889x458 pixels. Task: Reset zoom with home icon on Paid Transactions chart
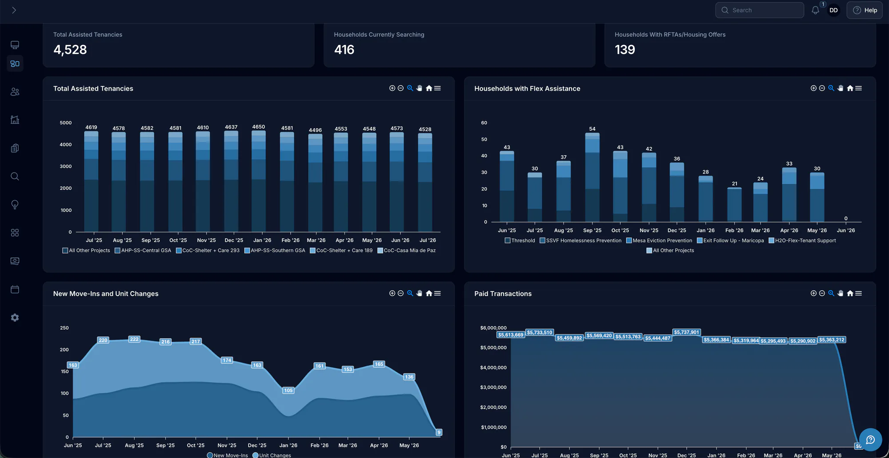[x=850, y=293]
